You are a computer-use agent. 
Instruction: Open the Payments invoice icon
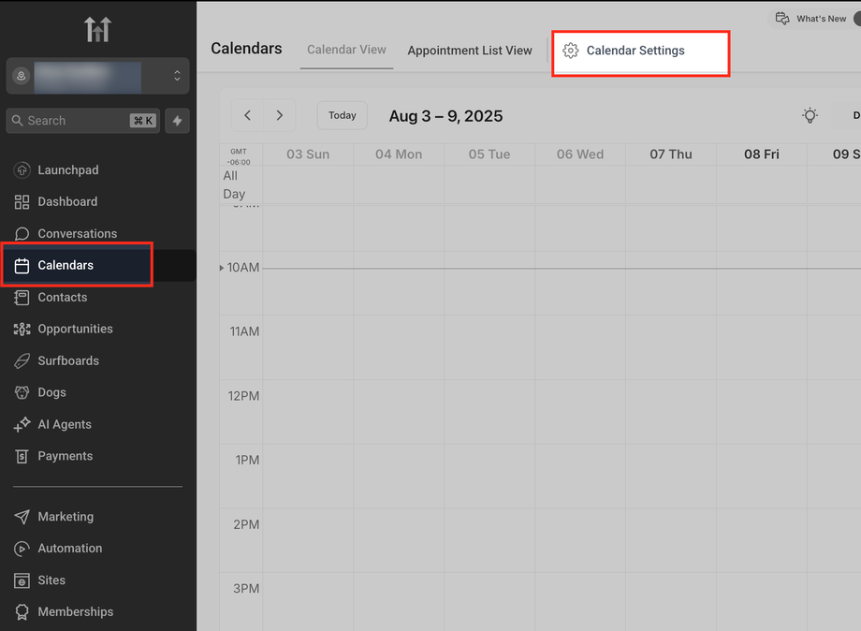tap(22, 457)
